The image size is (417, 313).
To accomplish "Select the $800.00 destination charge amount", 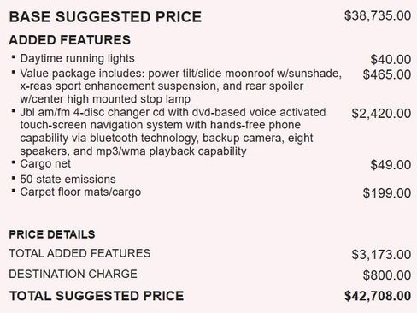I will pyautogui.click(x=387, y=275).
